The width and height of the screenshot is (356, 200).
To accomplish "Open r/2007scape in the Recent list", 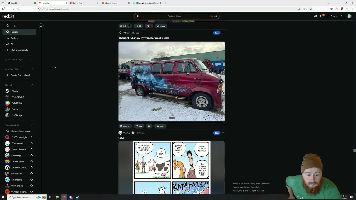I will click(x=19, y=115).
